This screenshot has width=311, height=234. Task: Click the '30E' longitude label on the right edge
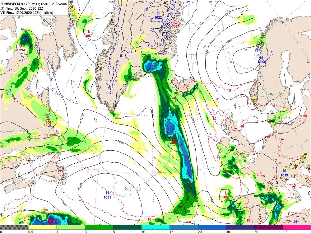point(309,61)
